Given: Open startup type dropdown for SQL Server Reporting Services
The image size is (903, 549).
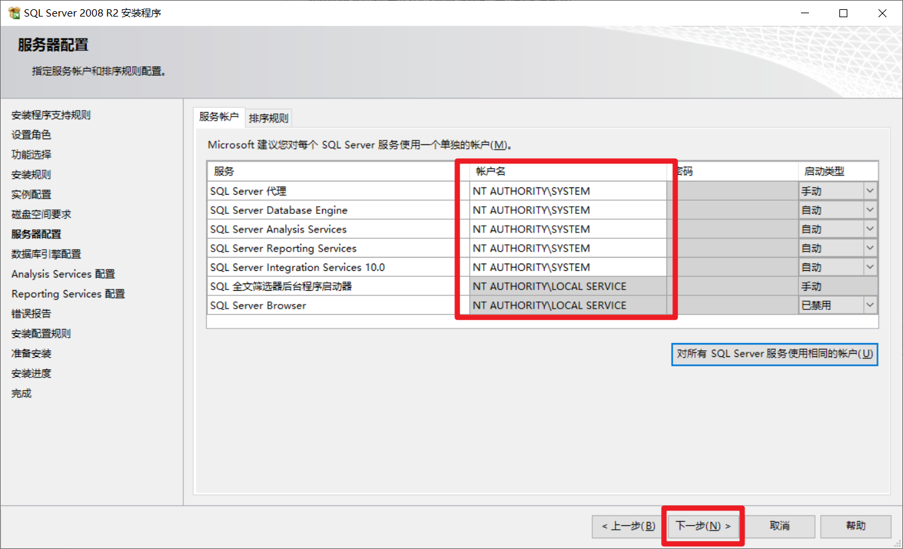Looking at the screenshot, I should pos(870,248).
